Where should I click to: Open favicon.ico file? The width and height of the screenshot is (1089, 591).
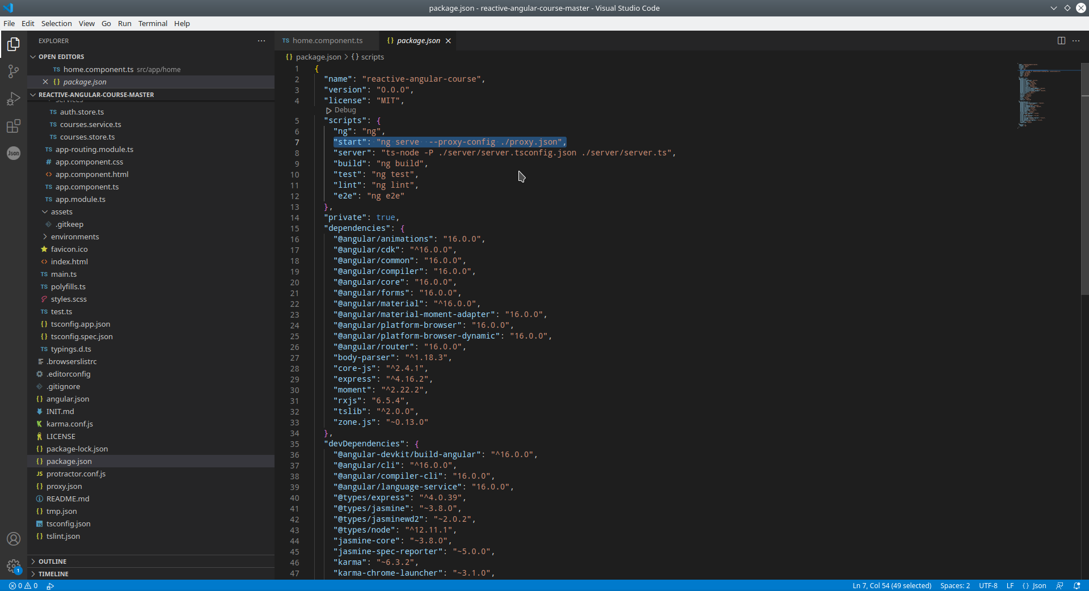tap(151, 250)
